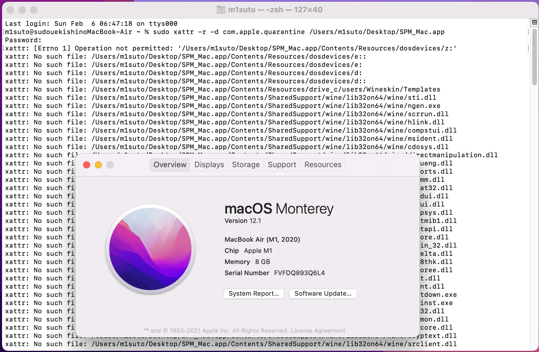The width and height of the screenshot is (539, 352).
Task: Click the 'MacBook Air (M1, 2020)' text
Action: coord(262,239)
